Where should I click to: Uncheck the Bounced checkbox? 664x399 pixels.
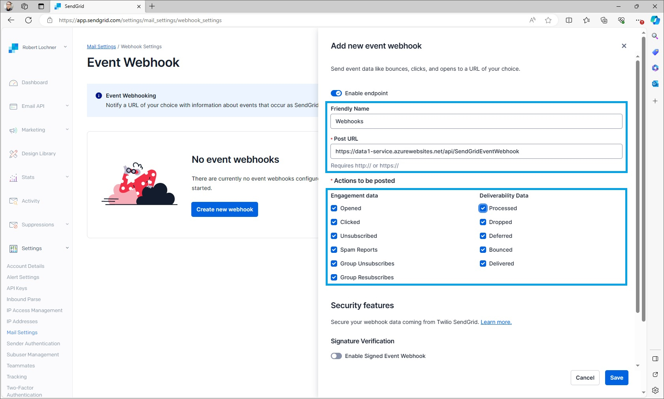(483, 250)
